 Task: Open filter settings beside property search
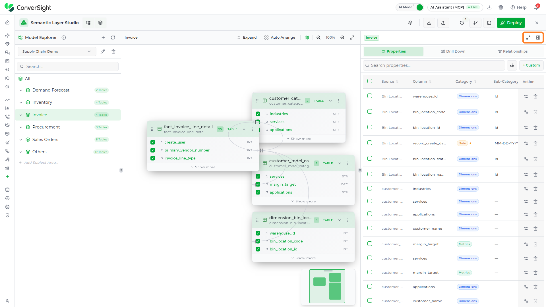click(x=512, y=65)
